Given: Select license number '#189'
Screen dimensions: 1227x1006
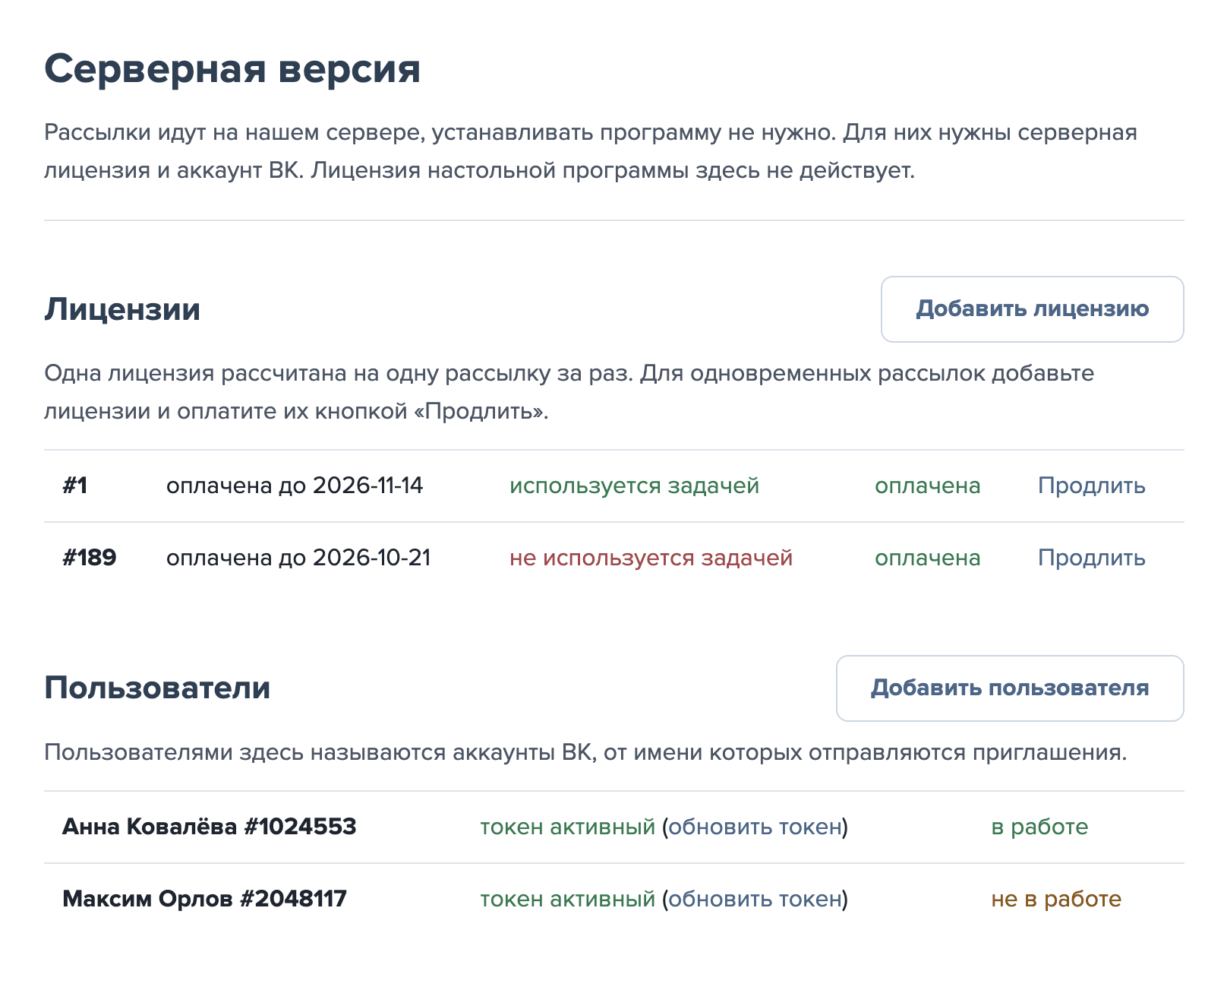Looking at the screenshot, I should (x=90, y=558).
